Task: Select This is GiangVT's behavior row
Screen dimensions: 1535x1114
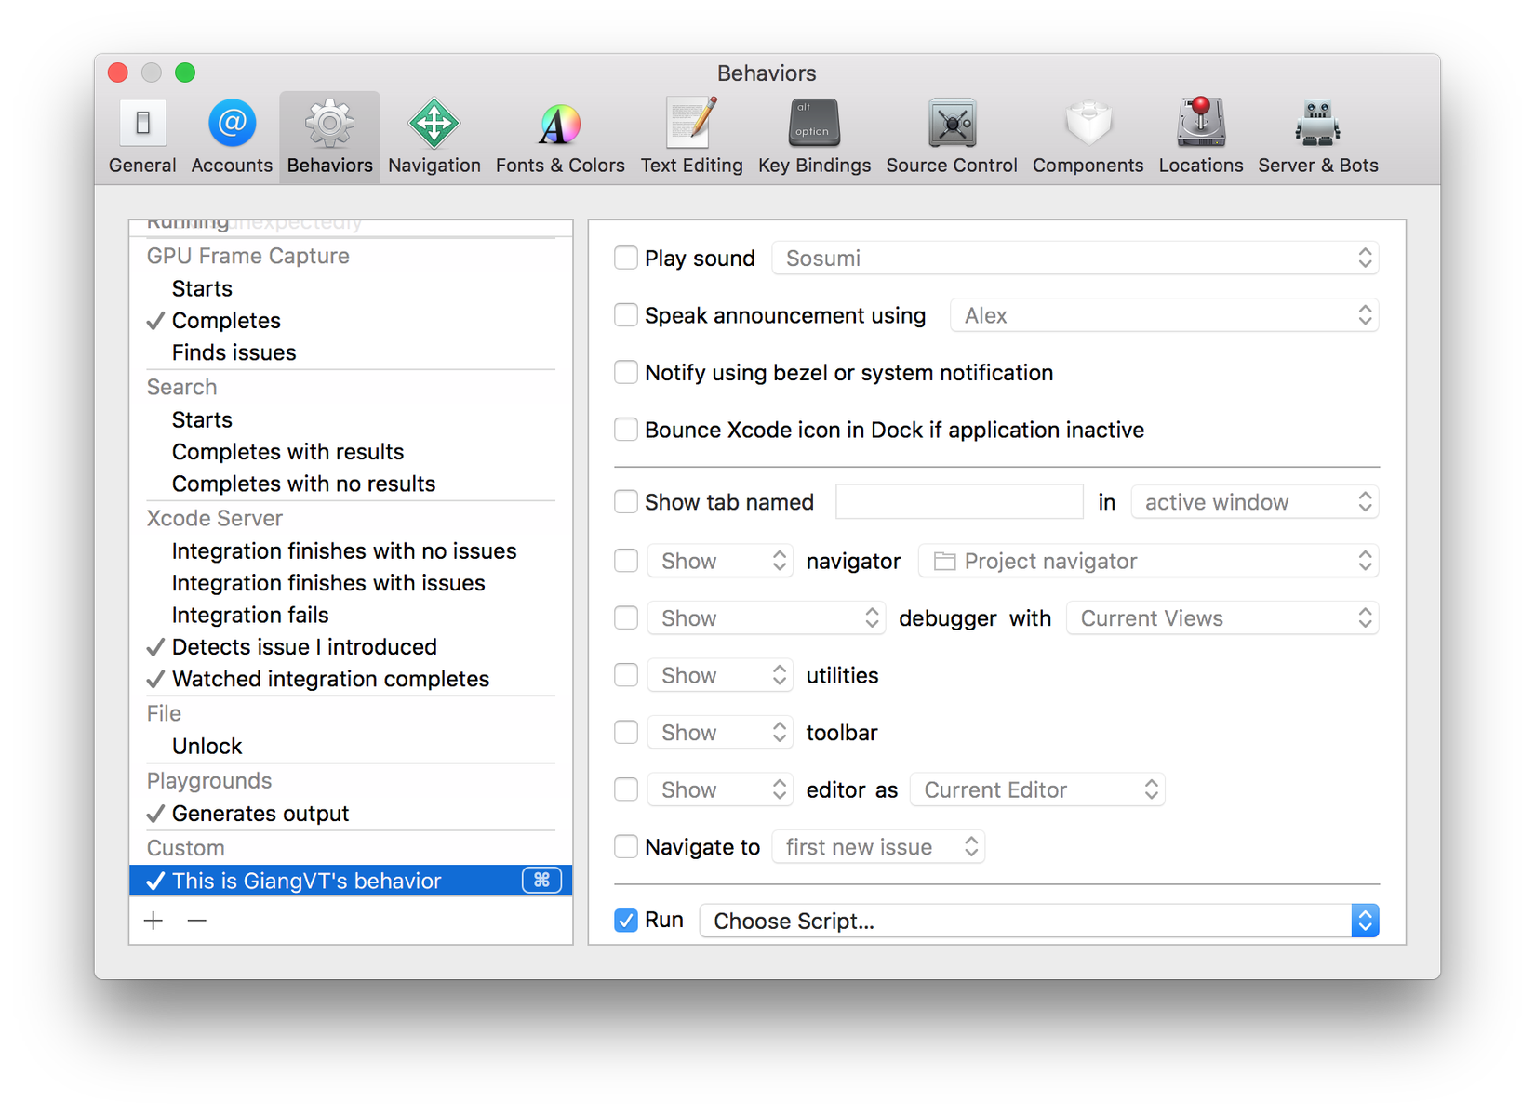Action: [x=351, y=880]
